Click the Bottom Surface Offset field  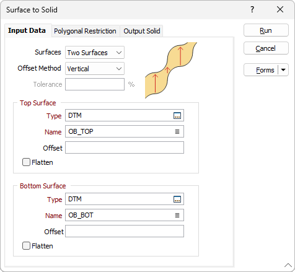tap(125, 231)
